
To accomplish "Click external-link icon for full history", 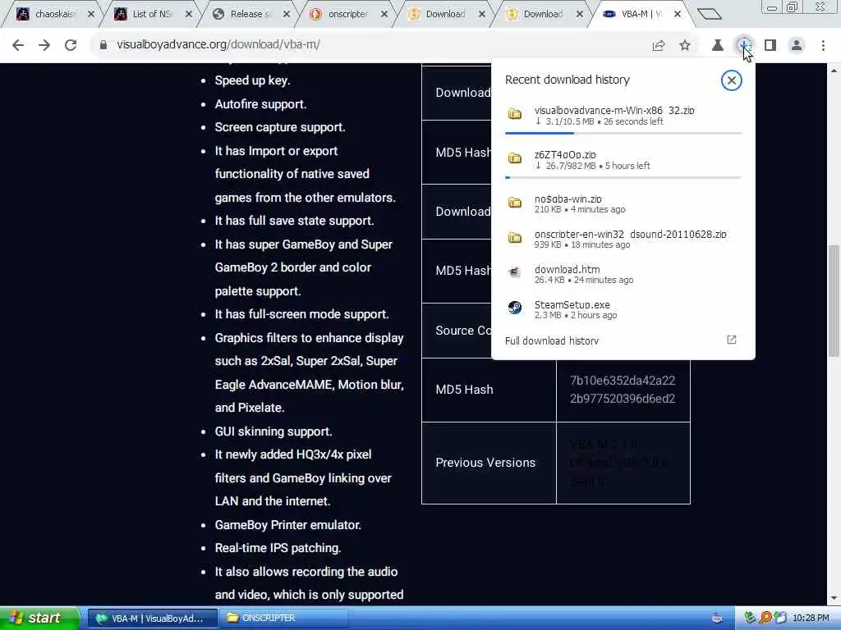I will click(732, 340).
